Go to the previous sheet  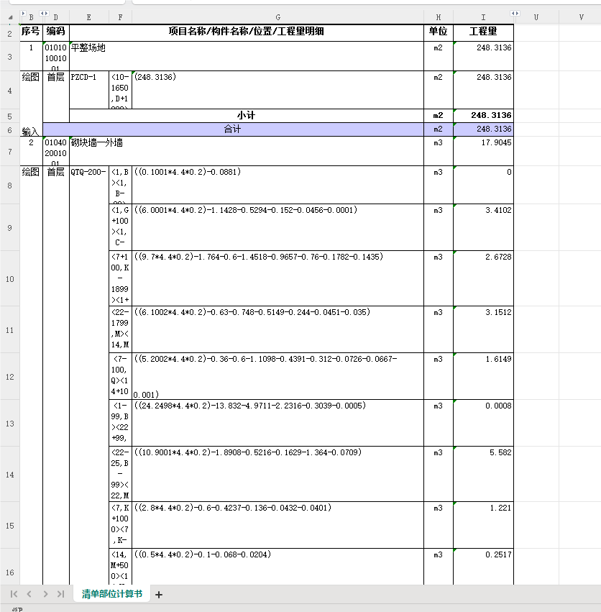coord(29,594)
